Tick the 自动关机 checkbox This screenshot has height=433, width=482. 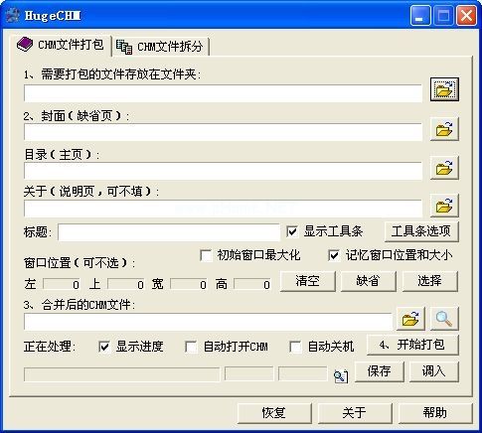click(x=295, y=347)
